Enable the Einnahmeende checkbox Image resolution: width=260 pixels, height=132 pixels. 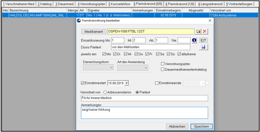pos(157,83)
